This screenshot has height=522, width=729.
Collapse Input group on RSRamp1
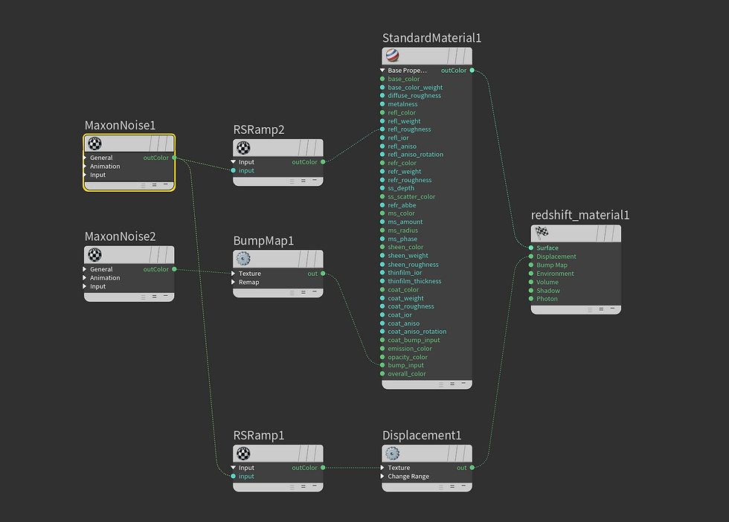point(234,468)
